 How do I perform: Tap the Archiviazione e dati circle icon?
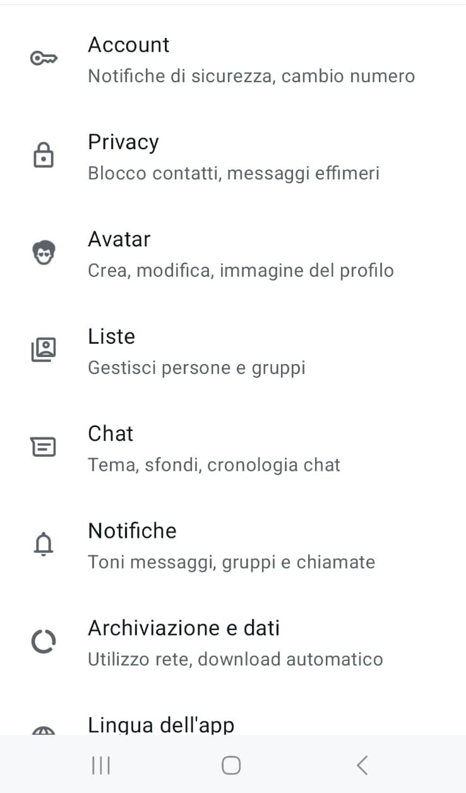tap(44, 642)
